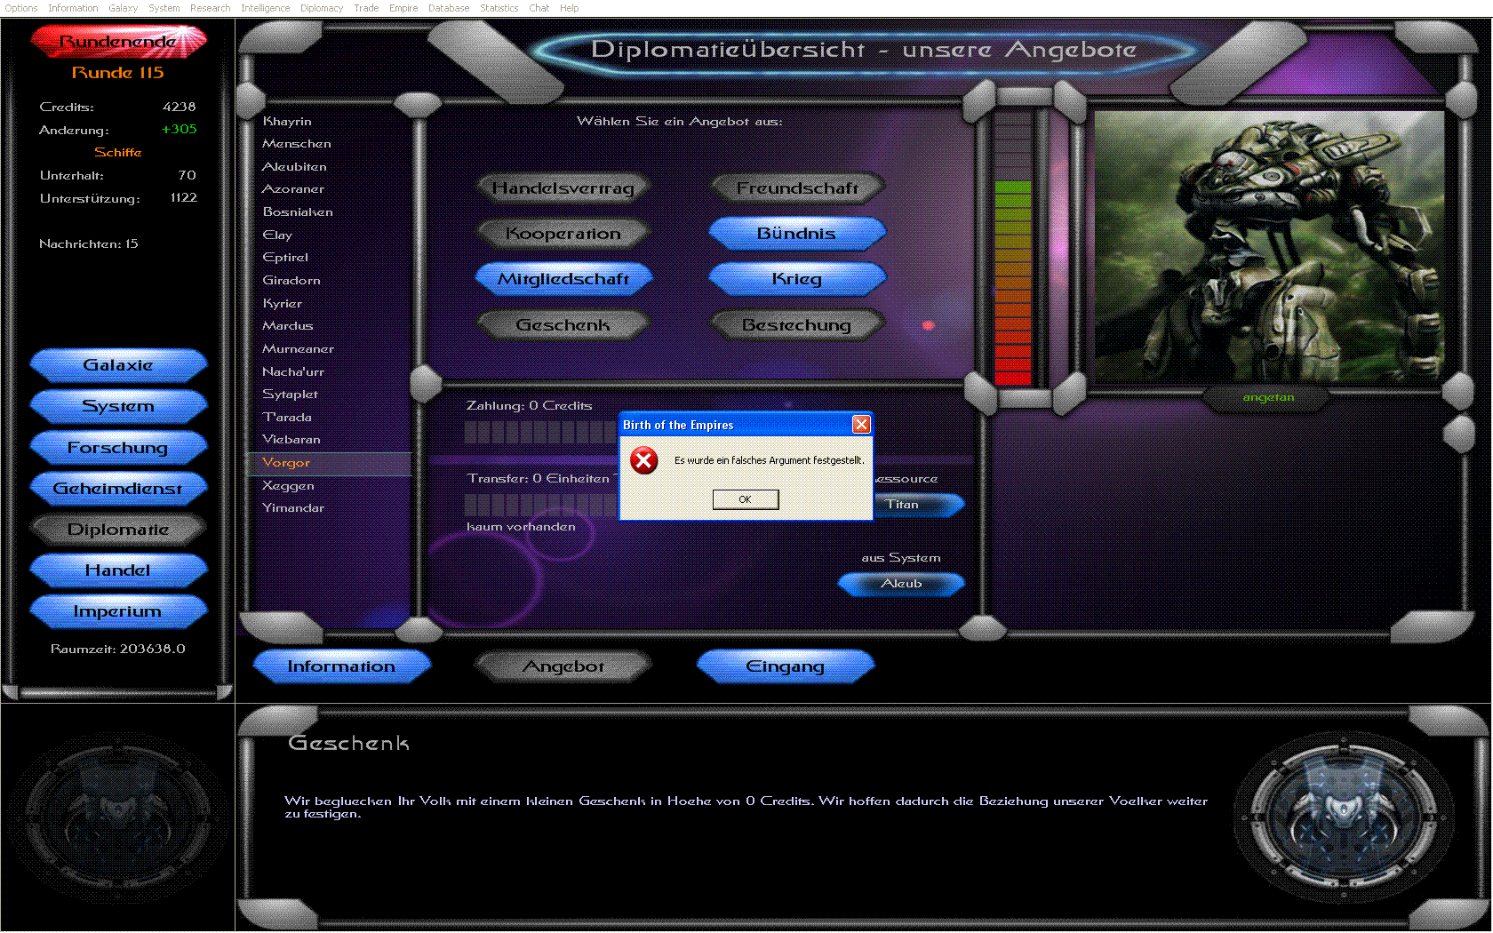The width and height of the screenshot is (1493, 933).
Task: Switch to the Eingang tab
Action: [785, 666]
